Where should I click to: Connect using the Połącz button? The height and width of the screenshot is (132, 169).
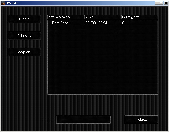tap(141, 119)
